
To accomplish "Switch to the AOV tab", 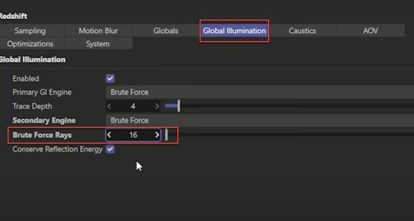I will [371, 31].
